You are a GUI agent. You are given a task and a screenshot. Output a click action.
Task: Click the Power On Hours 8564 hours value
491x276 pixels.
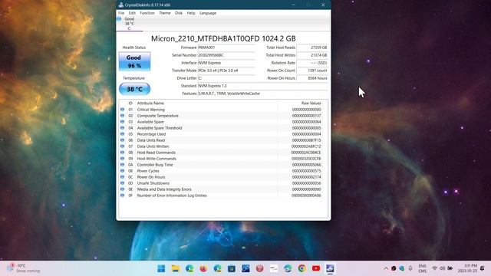coord(312,78)
